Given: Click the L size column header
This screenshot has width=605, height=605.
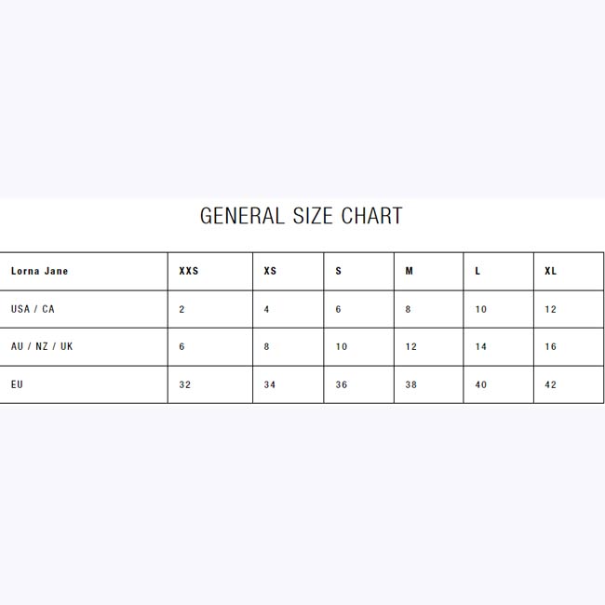Looking at the screenshot, I should [x=478, y=272].
